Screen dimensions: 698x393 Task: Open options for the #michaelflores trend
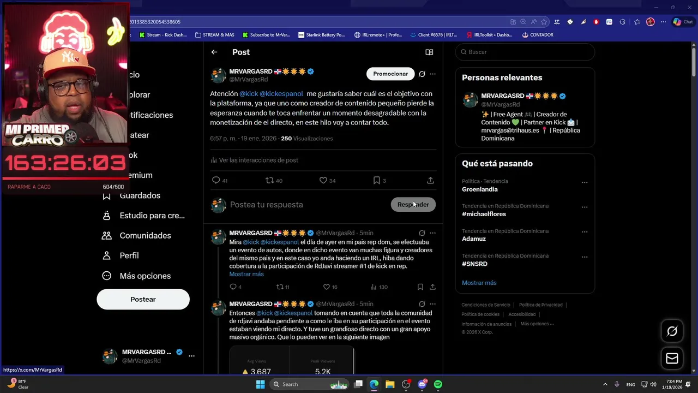[x=585, y=207]
